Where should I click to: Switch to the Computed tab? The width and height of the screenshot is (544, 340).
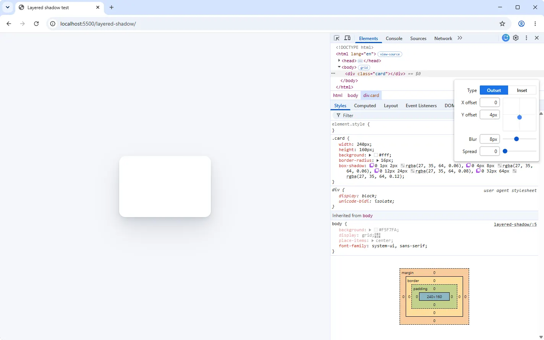pos(365,106)
